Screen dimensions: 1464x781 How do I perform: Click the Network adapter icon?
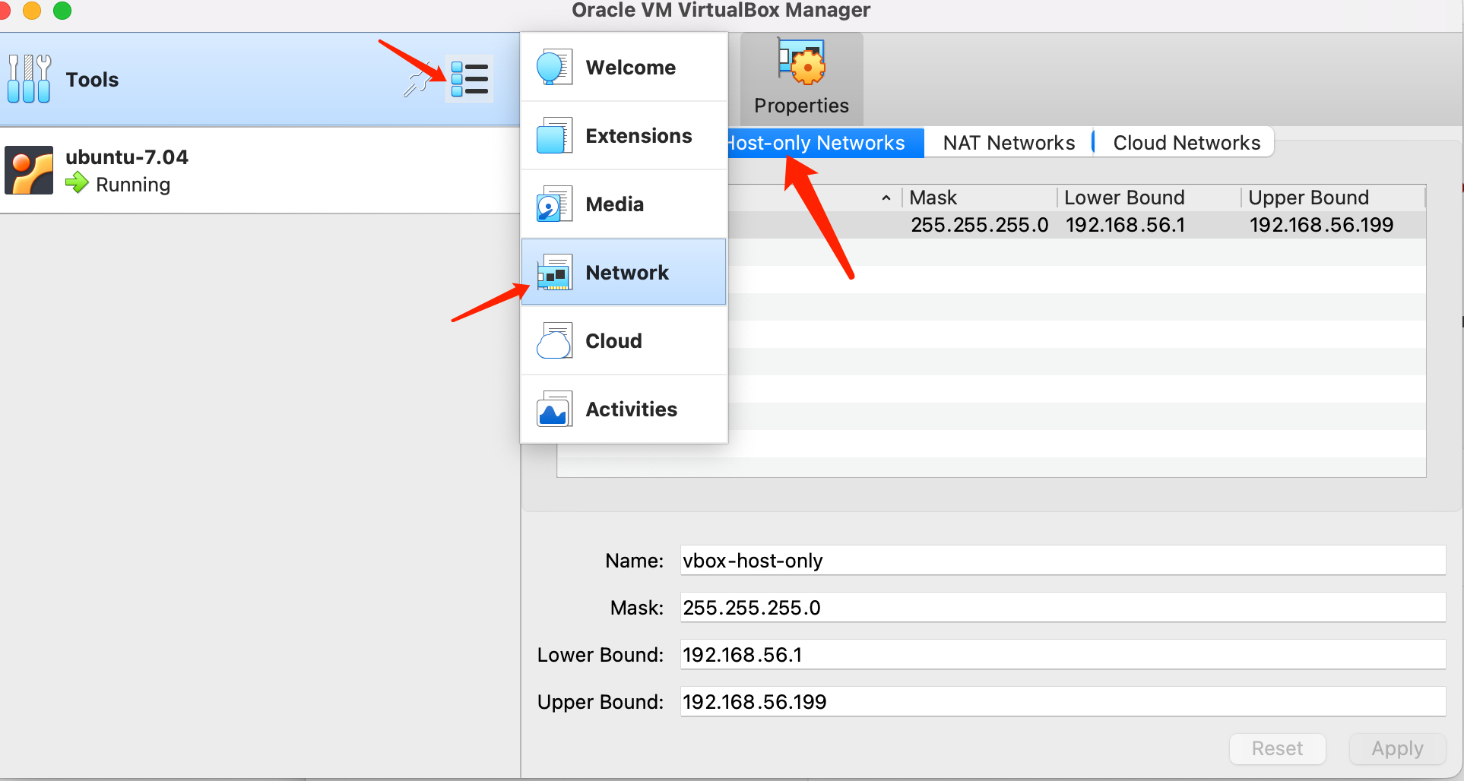(x=554, y=273)
